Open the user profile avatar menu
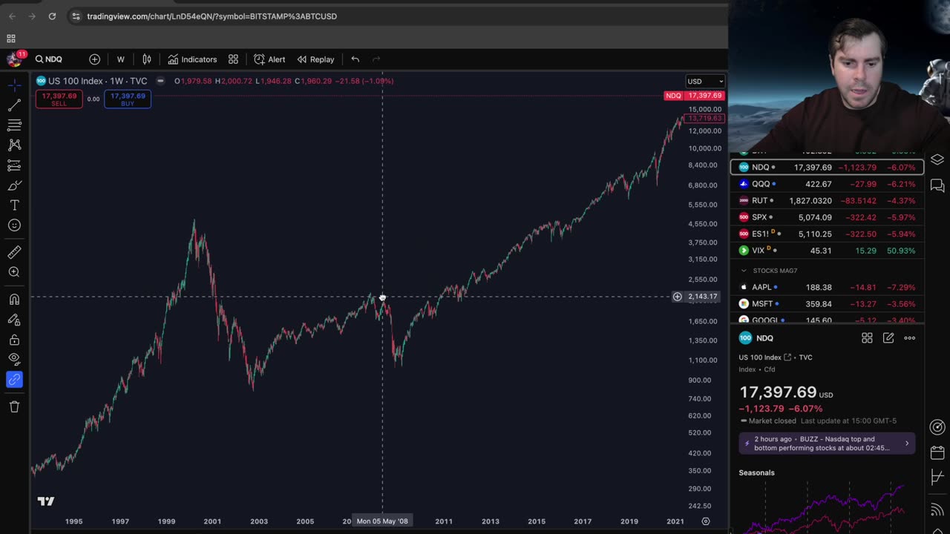The image size is (950, 534). point(13,59)
